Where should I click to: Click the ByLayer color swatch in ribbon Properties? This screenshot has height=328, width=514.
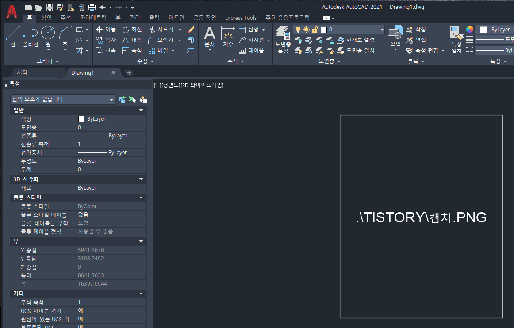click(483, 30)
